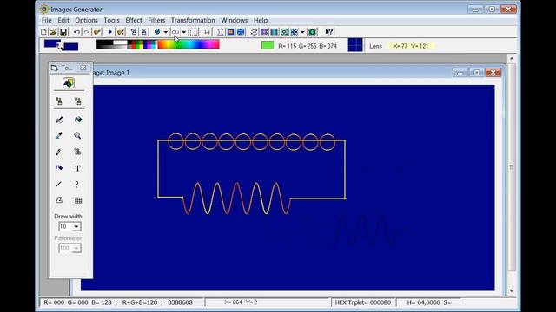
Task: Click the purple four-squares toolbar icon
Action: (264, 32)
